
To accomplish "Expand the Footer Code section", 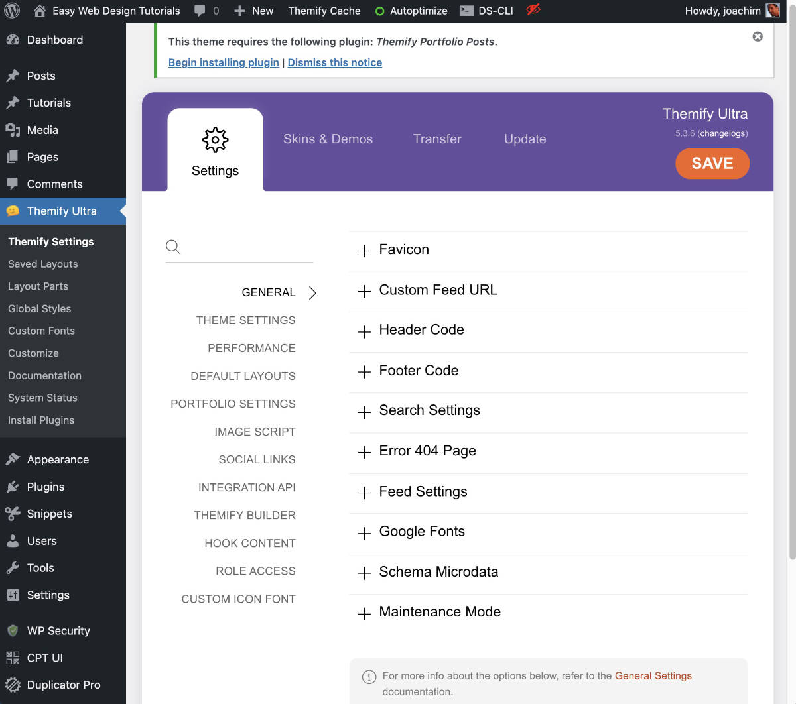I will 549,372.
